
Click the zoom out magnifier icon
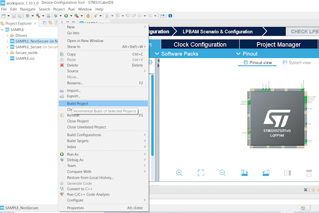222,173
